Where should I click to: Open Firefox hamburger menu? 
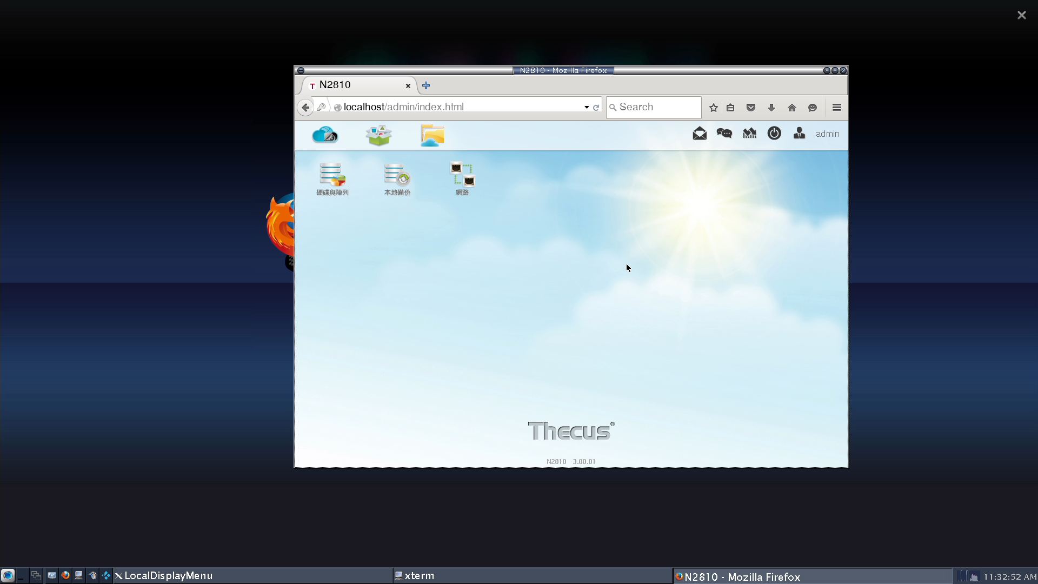(837, 108)
